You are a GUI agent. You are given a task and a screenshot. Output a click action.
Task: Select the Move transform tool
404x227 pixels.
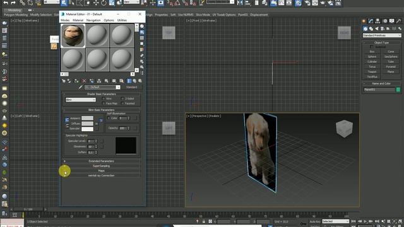(96, 3)
